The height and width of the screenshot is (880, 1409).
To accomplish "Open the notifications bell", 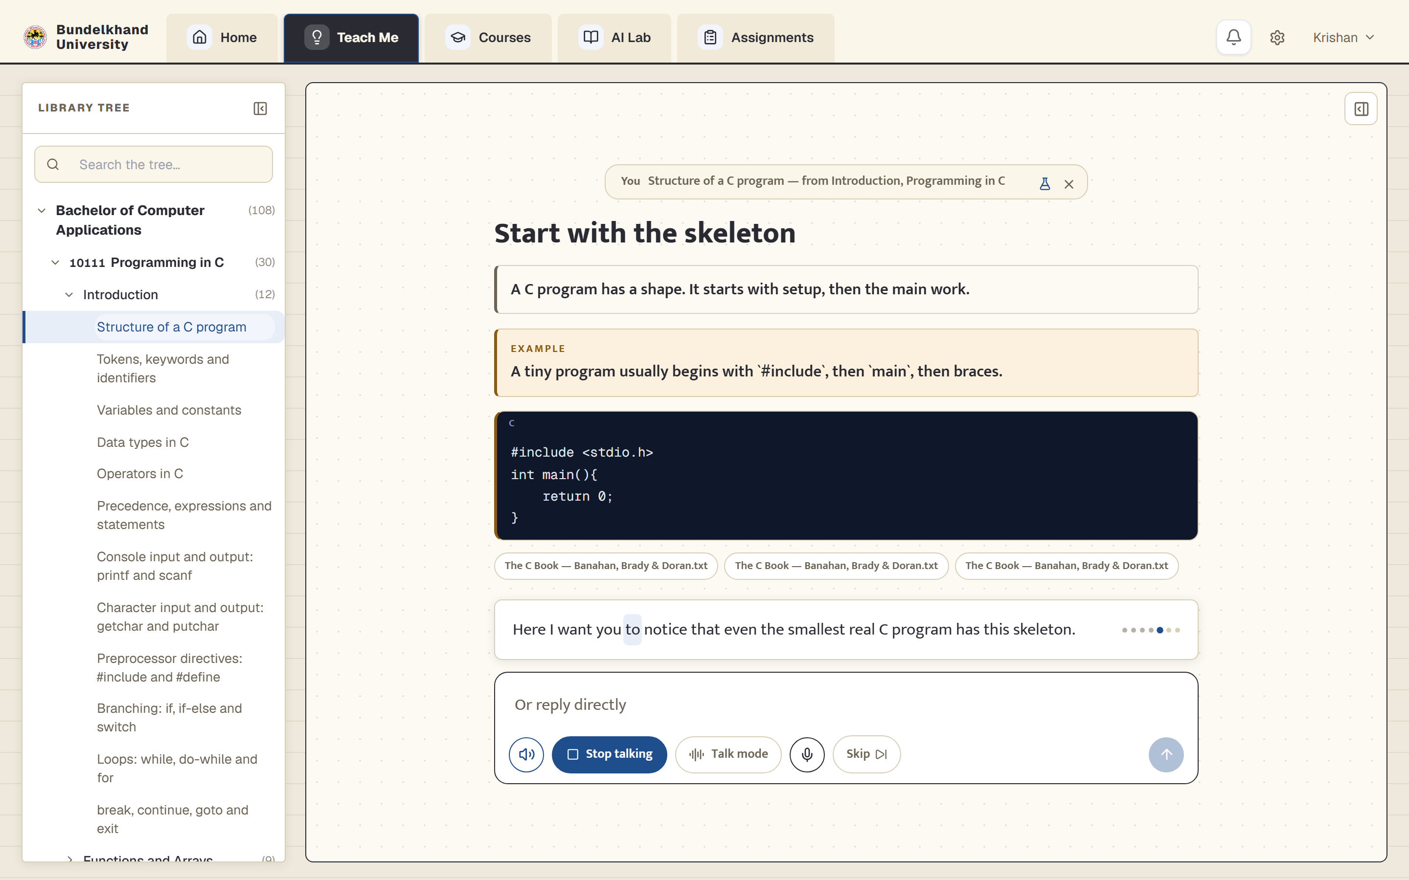I will (1233, 37).
